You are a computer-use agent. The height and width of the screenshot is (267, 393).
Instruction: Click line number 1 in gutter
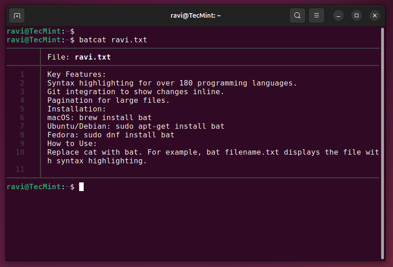tap(22, 75)
